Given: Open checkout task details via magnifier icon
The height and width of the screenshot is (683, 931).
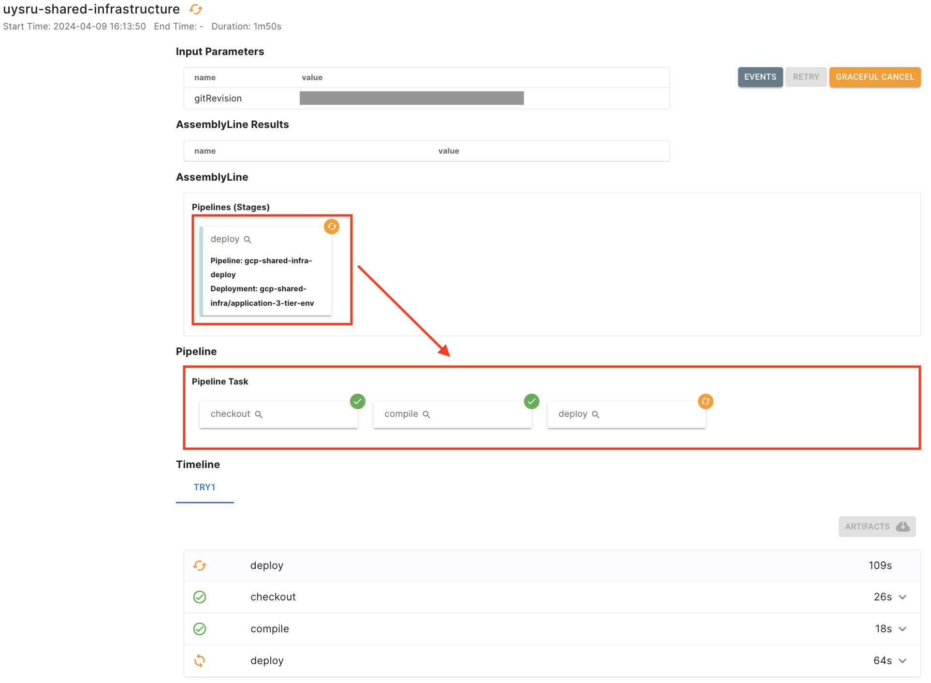Looking at the screenshot, I should click(x=259, y=414).
